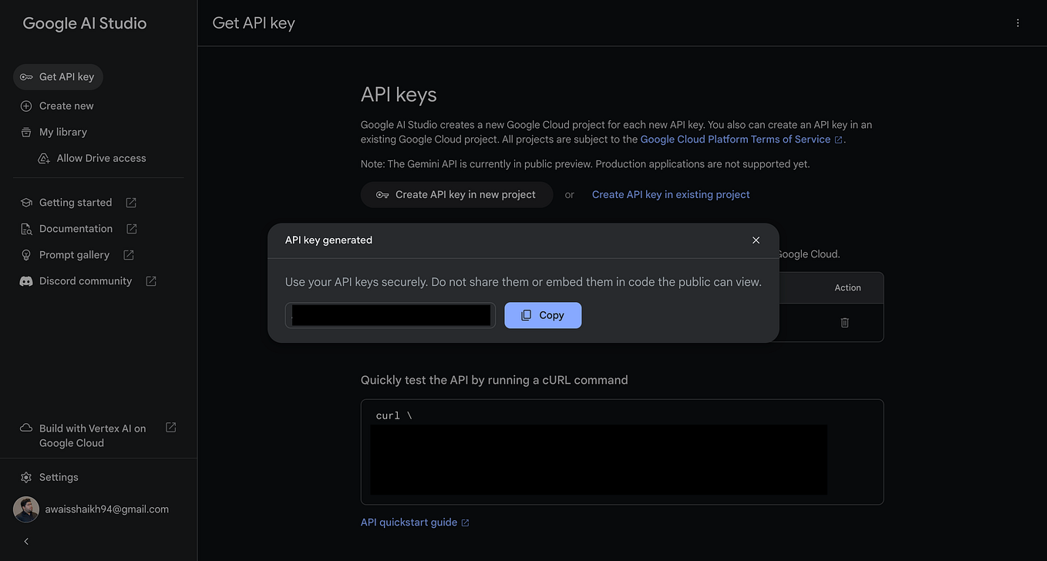
Task: Open Settings via the gear icon
Action: pos(25,477)
